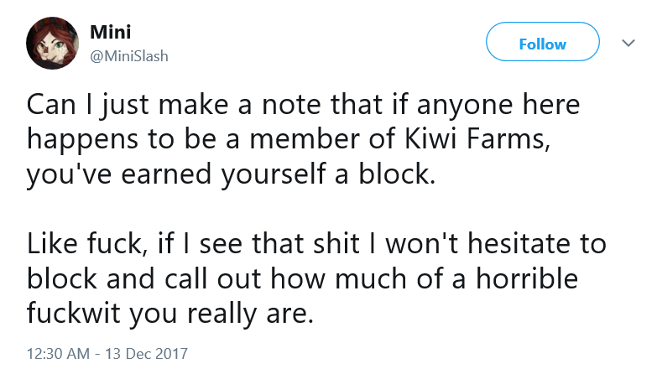This screenshot has width=657, height=374.
Task: Click the words horrible at line end
Action: click(527, 278)
